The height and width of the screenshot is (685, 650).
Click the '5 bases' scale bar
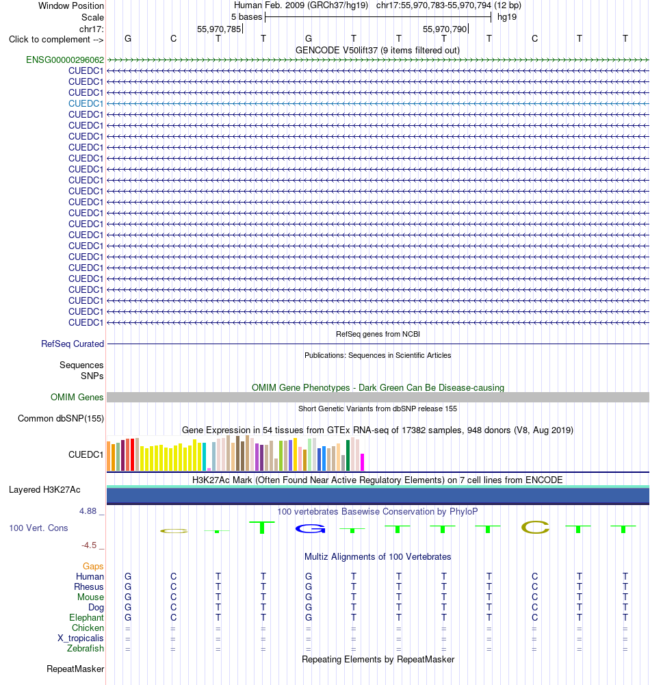coord(378,17)
